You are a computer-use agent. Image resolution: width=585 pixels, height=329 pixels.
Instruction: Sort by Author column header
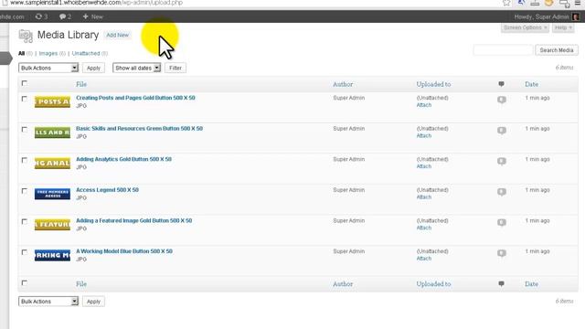tap(343, 84)
